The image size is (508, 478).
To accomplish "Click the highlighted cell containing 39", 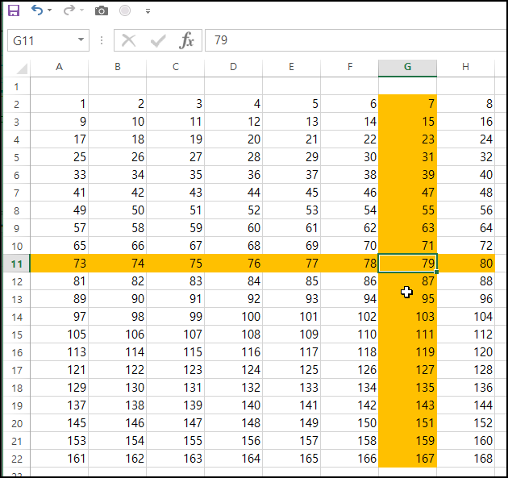I will (407, 175).
